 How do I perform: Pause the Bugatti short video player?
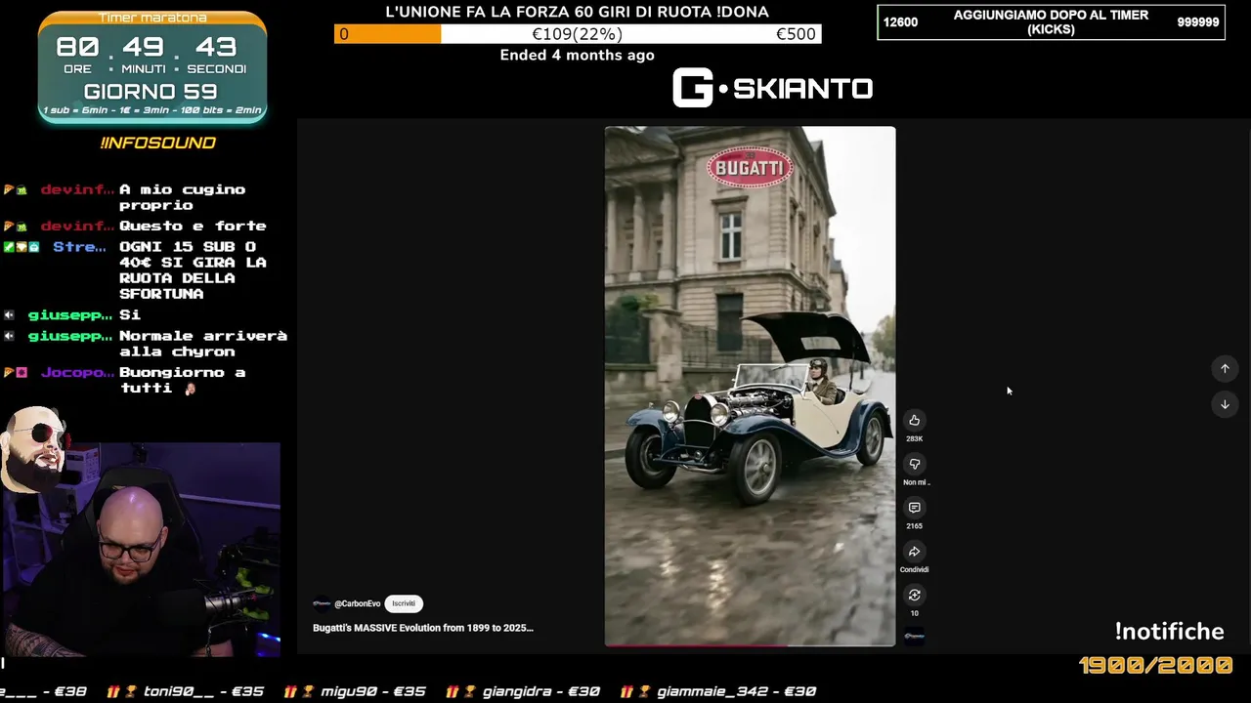tap(750, 386)
